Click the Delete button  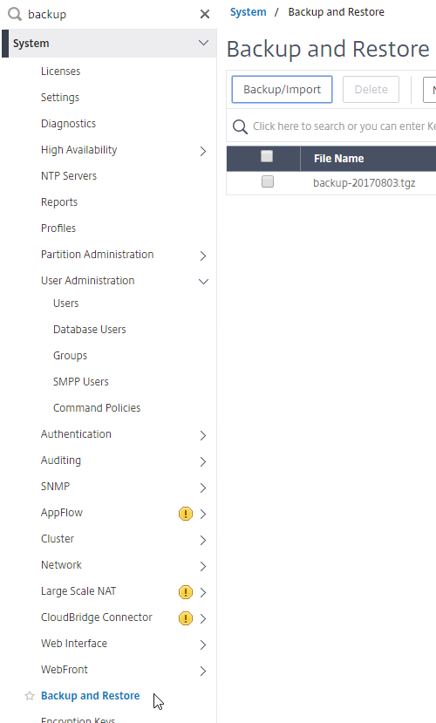[371, 90]
